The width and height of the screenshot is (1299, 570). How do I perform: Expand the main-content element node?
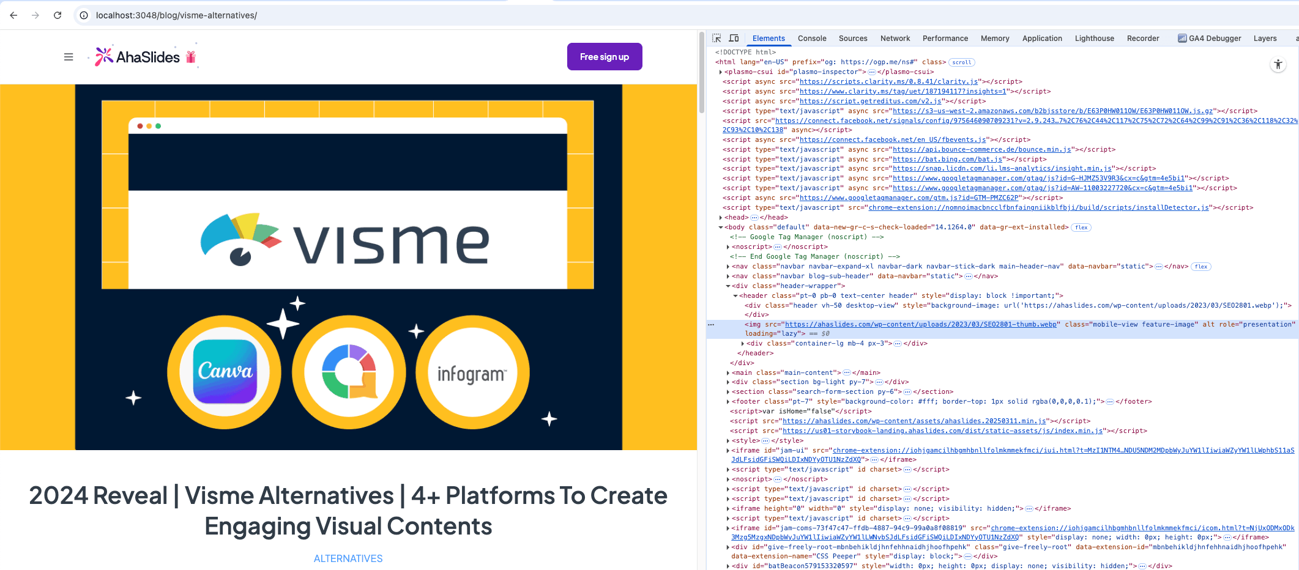click(x=728, y=373)
